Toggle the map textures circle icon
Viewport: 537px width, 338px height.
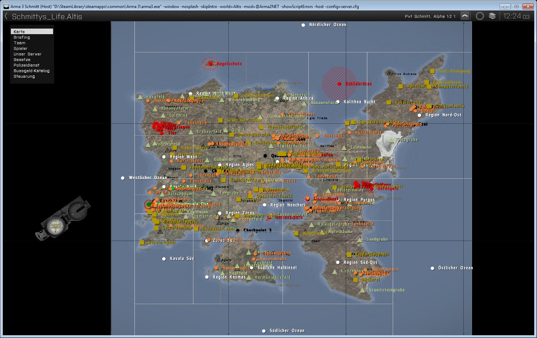tap(480, 16)
